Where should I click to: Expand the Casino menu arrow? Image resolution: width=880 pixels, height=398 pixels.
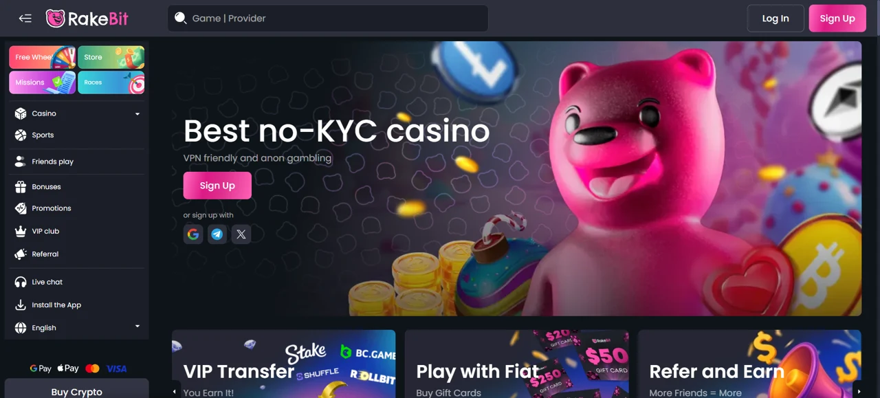point(137,113)
